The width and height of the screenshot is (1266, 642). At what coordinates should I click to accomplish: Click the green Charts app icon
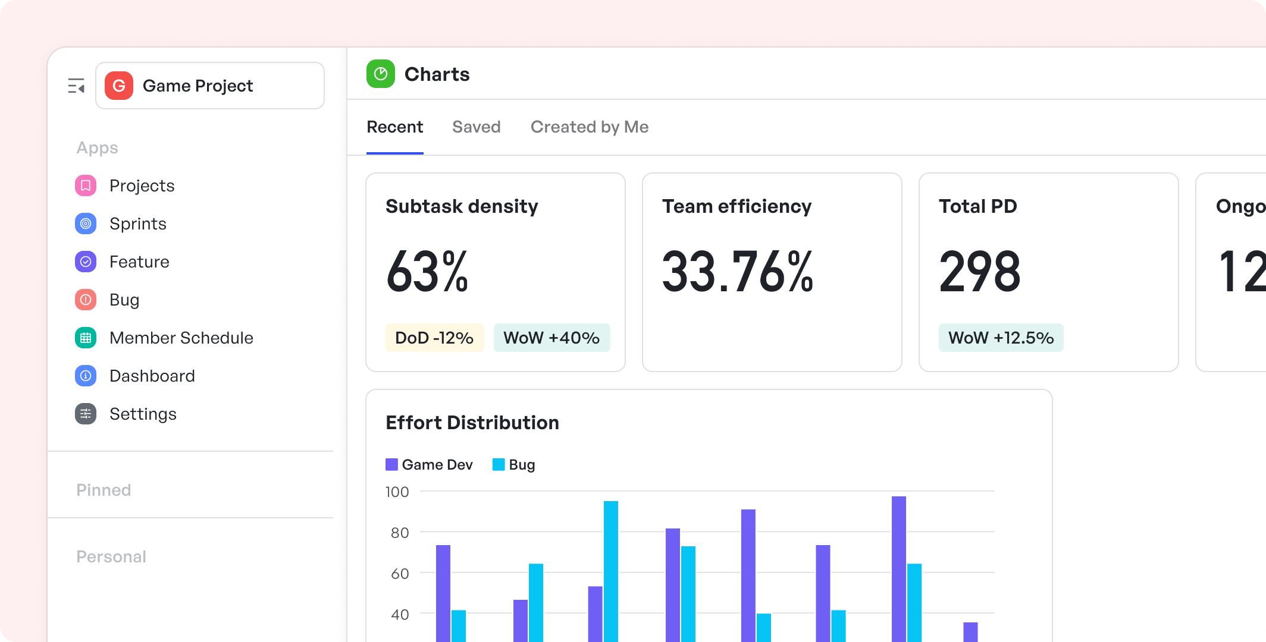click(381, 74)
